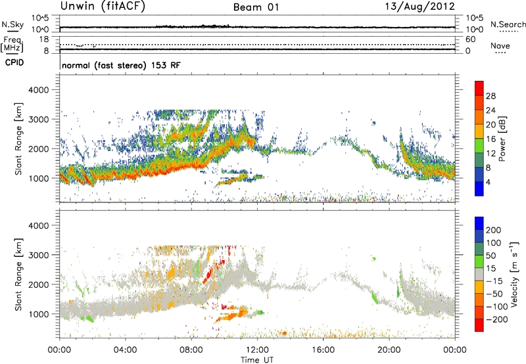Image resolution: width=526 pixels, height=364 pixels.
Task: Click the 'Nave' legend label
Action: point(500,46)
